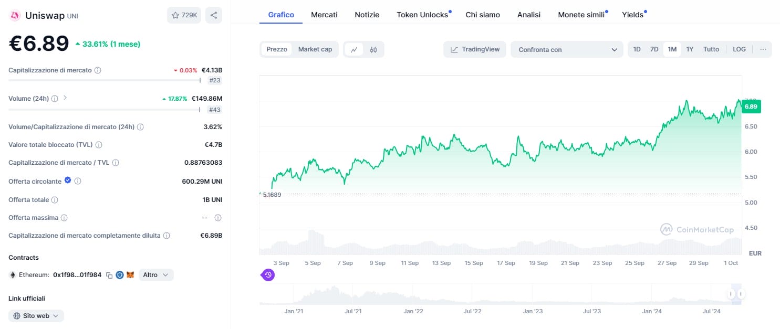Viewport: 780px width, 329px height.
Task: Switch to the Grafico tab
Action: (x=281, y=15)
